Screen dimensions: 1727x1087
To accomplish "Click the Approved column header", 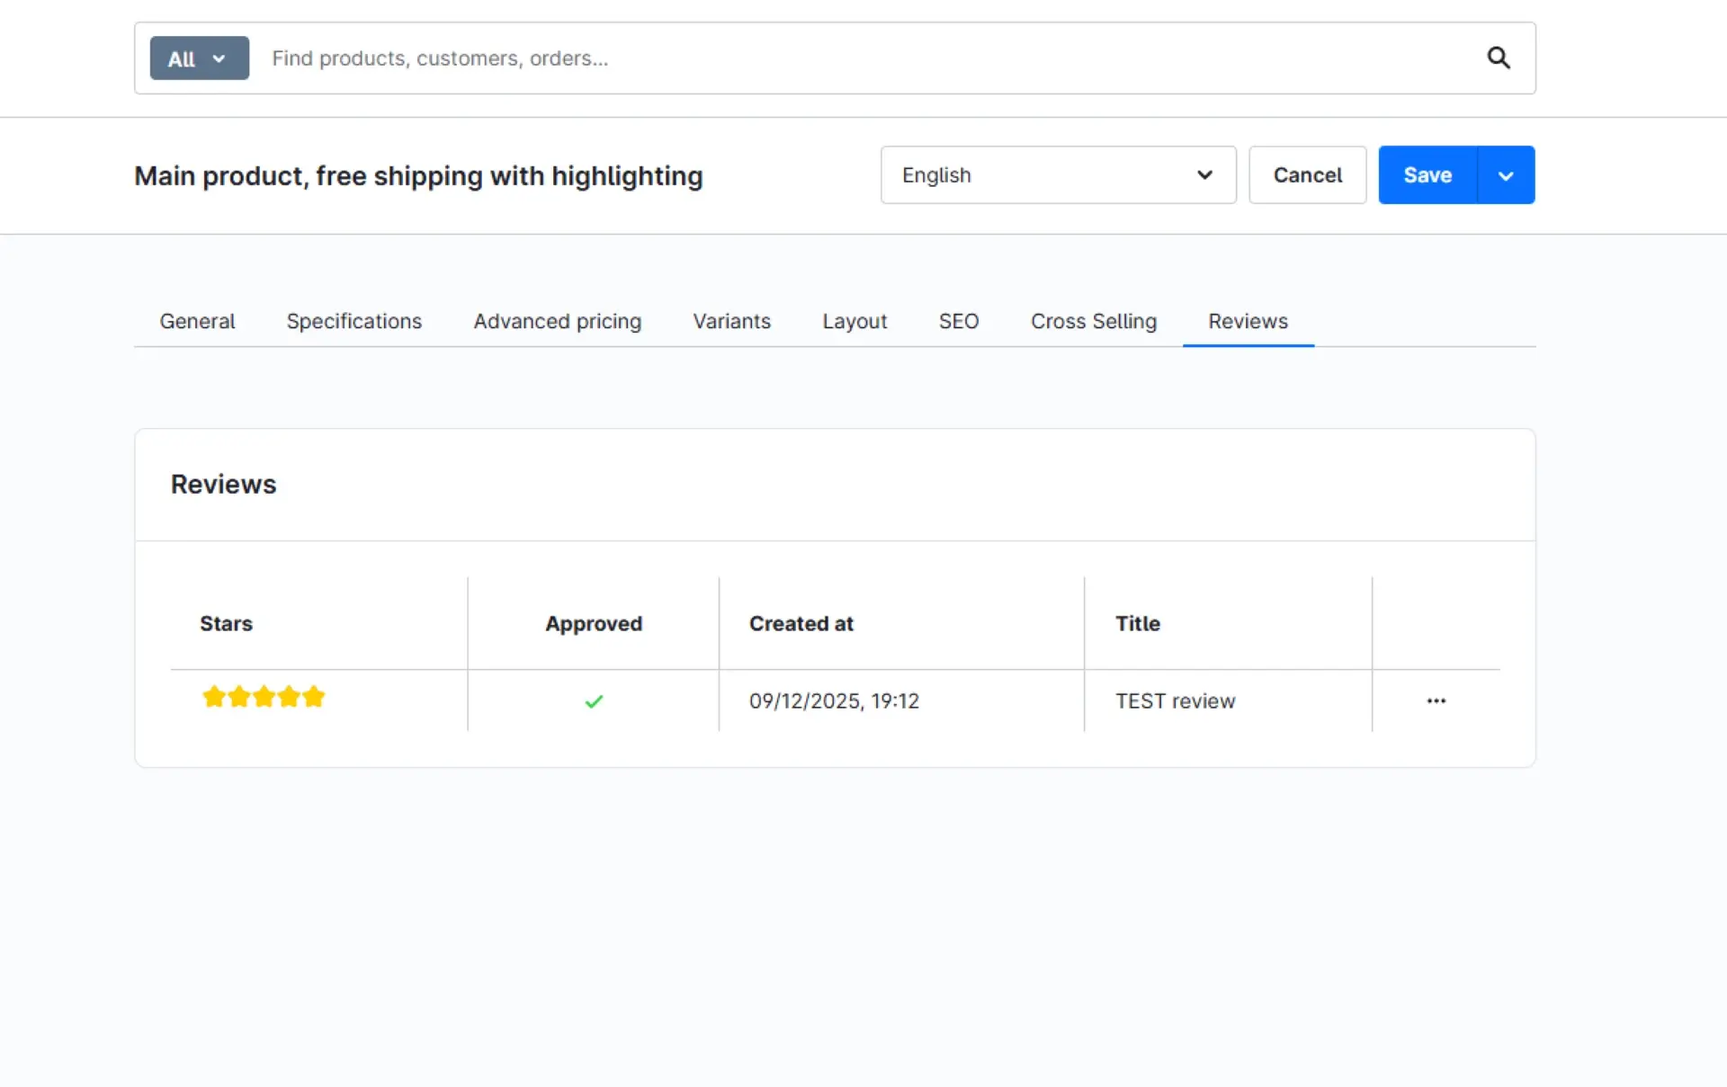I will [594, 623].
